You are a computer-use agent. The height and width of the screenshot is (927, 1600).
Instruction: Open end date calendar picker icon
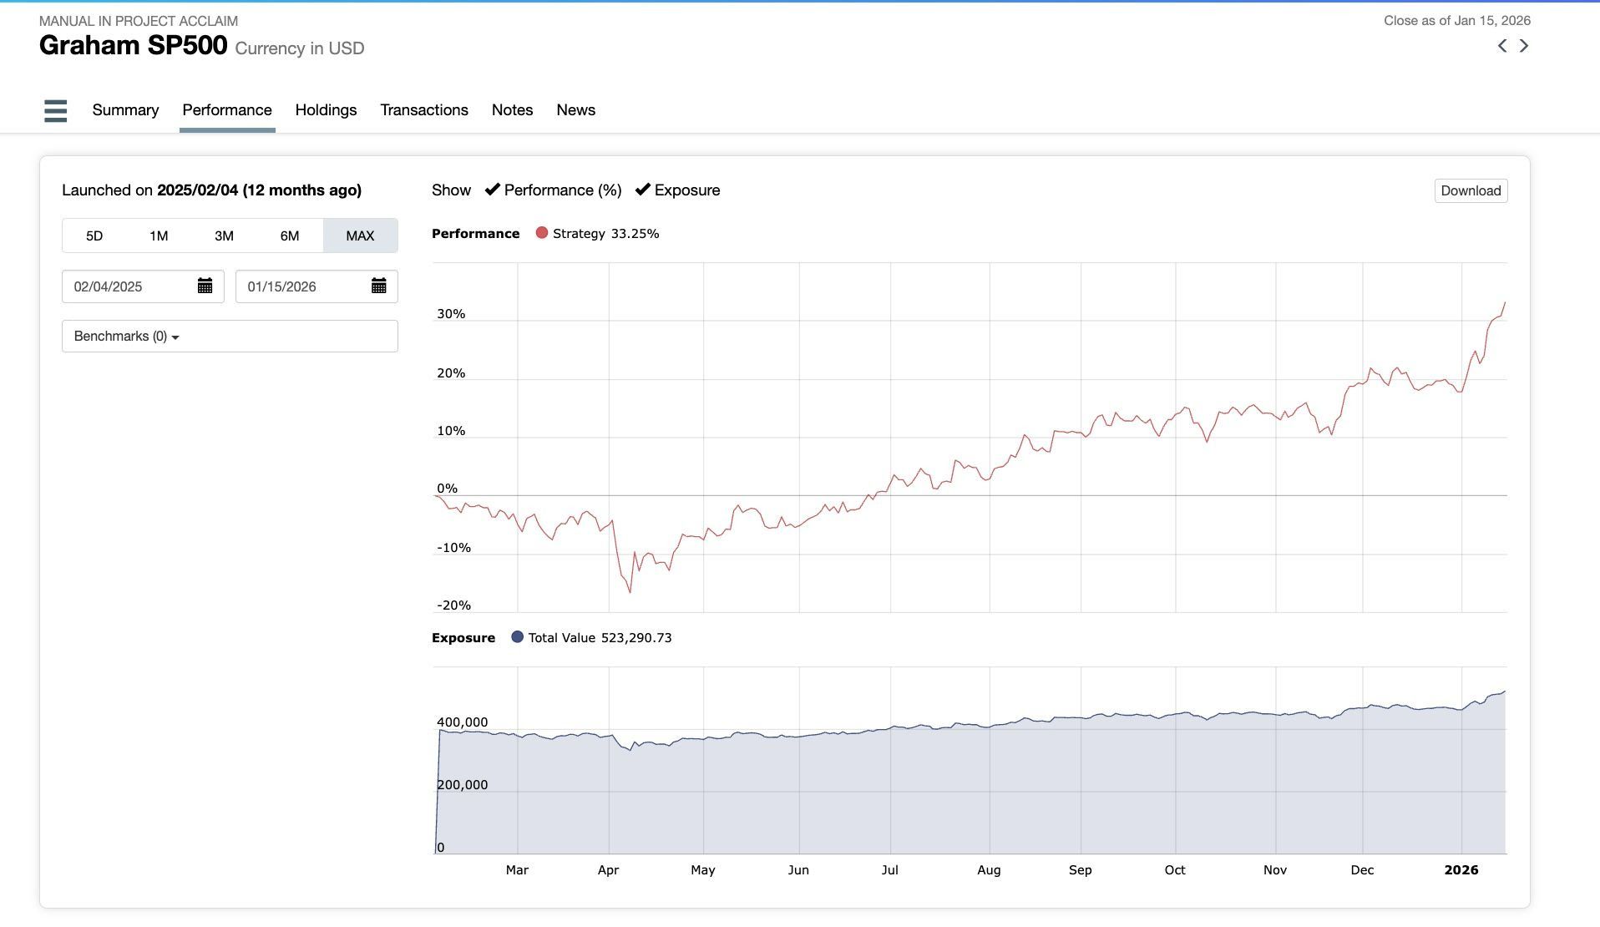(x=378, y=286)
